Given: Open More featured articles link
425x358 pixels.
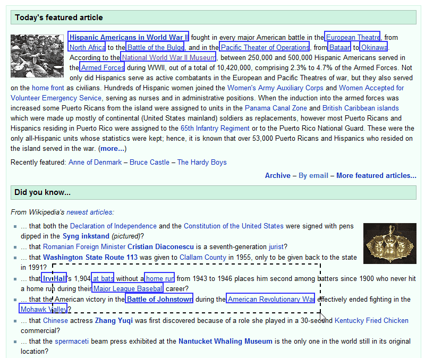Looking at the screenshot, I should click(376, 176).
